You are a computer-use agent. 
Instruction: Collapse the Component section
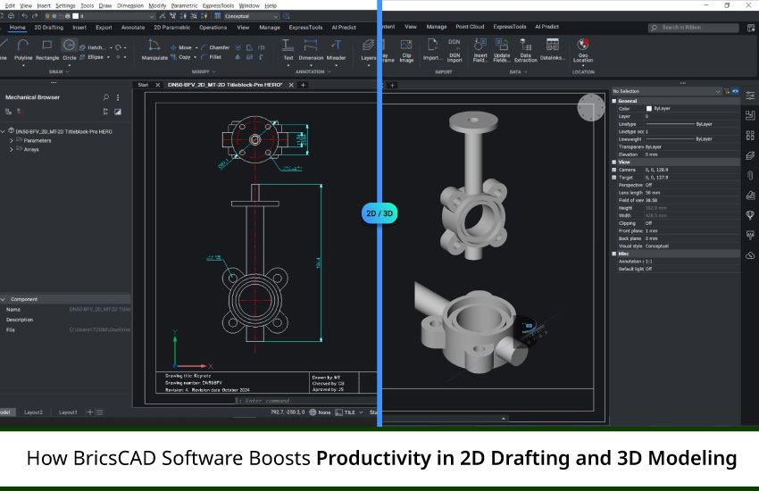3,299
